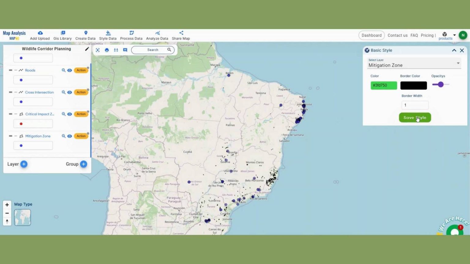
Task: Open the Dashboard
Action: click(x=371, y=35)
